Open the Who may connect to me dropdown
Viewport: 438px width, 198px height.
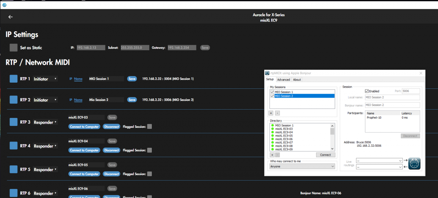302,166
